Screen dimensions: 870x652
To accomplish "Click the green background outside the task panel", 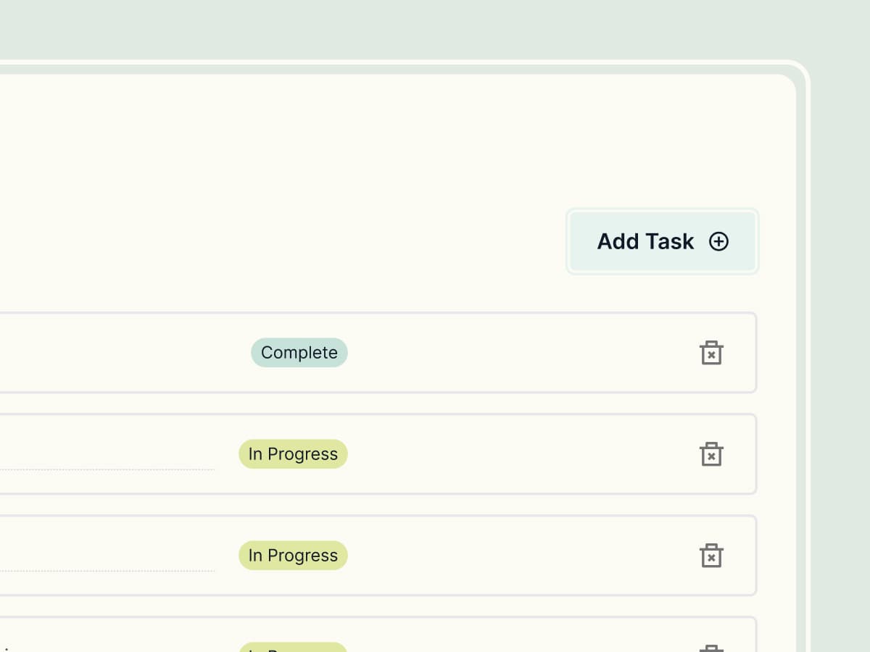I will click(841, 326).
